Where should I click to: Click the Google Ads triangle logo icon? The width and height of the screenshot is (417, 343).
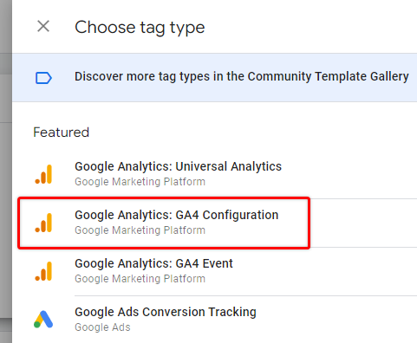(x=43, y=319)
